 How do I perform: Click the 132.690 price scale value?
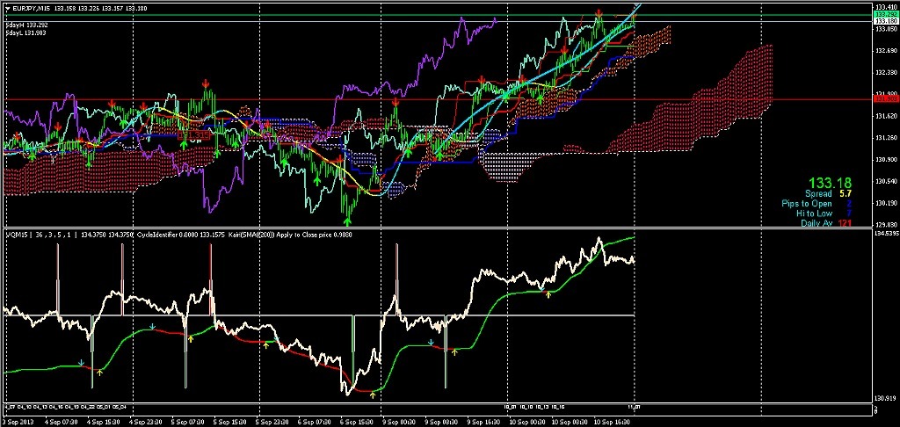tap(884, 51)
